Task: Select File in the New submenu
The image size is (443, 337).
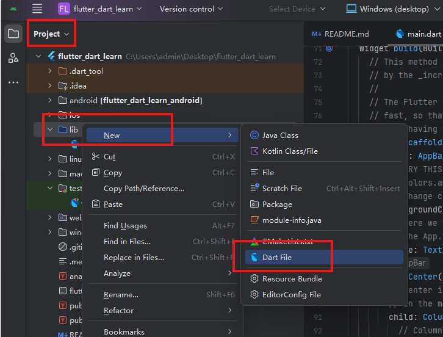Action: coord(324,172)
